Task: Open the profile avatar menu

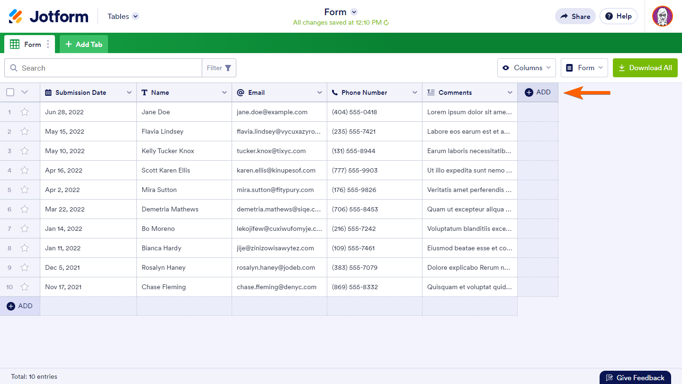Action: (x=662, y=16)
